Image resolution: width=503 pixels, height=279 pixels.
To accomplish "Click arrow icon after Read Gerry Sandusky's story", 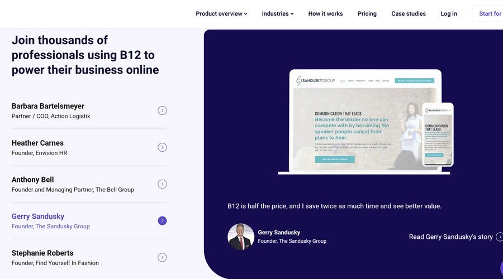I will pos(499,237).
